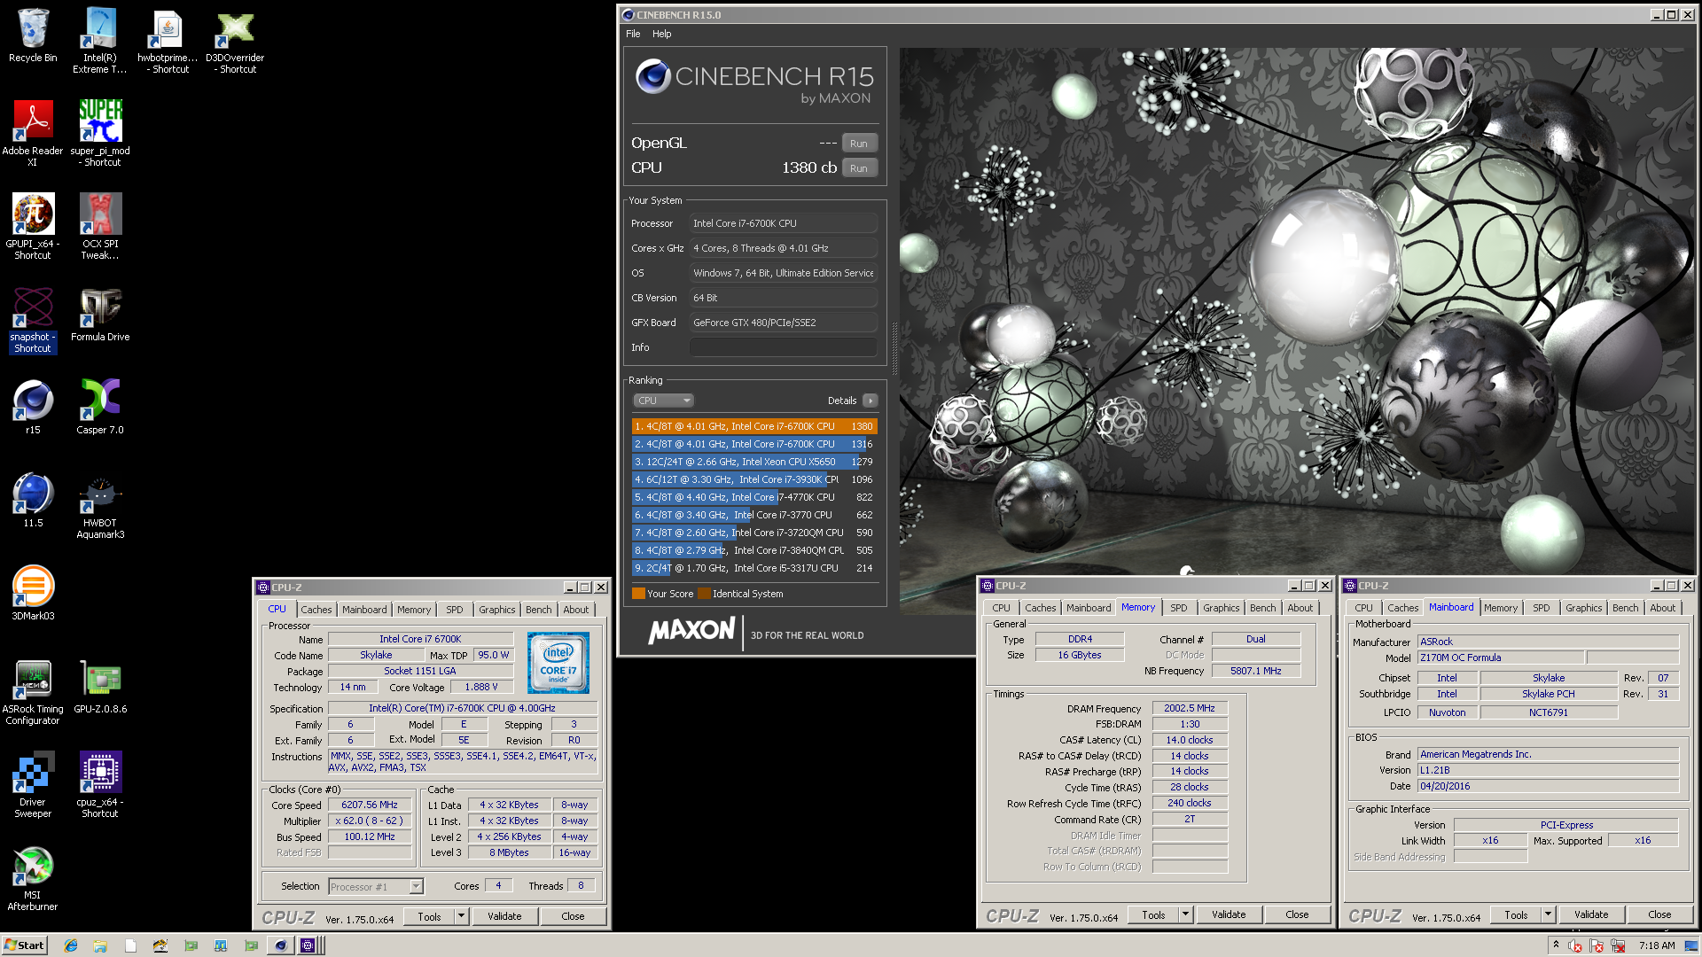
Task: Open the Formula Drive desktop icon
Action: (x=100, y=315)
